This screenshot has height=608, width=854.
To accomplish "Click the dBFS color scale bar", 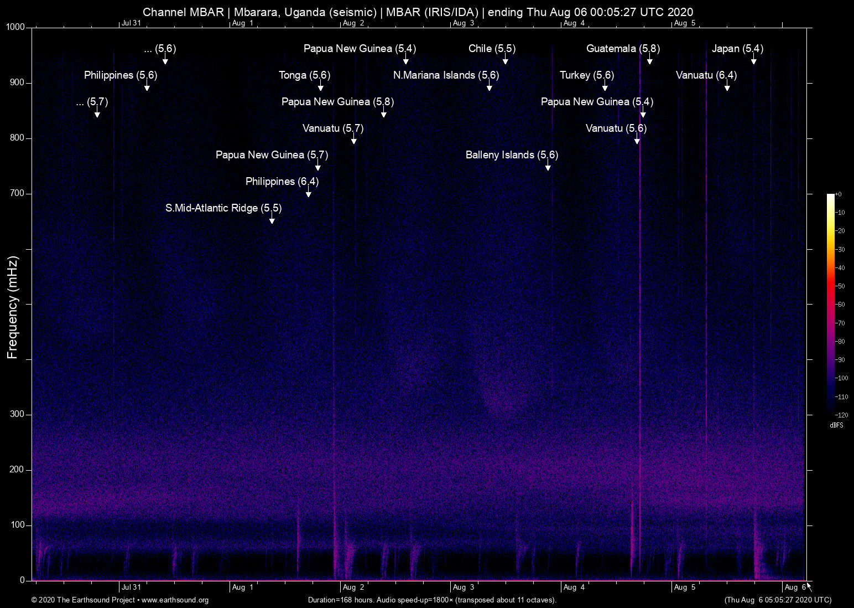I will 830,304.
